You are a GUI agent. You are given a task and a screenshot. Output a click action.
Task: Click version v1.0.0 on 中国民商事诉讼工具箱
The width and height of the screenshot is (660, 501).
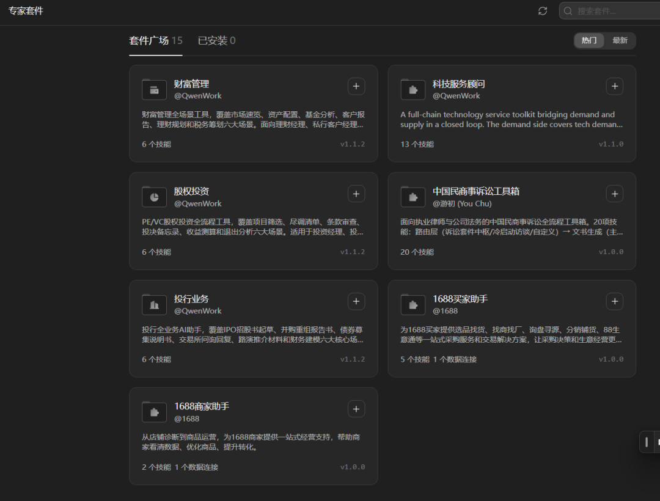[x=611, y=252]
